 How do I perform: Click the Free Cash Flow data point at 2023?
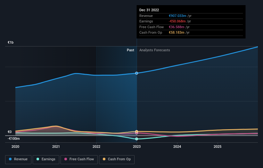[x=137, y=133]
